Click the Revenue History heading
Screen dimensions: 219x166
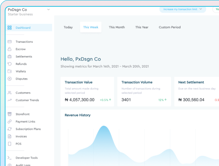tap(77, 115)
